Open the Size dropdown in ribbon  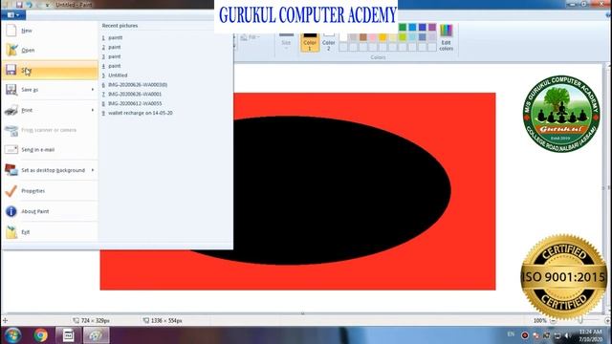pos(286,40)
